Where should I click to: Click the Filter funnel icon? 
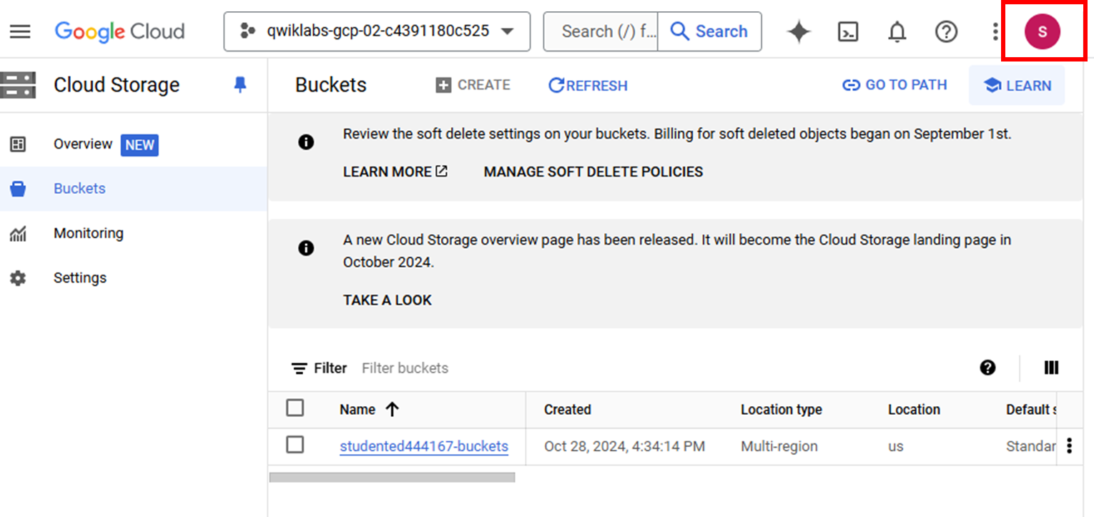tap(299, 368)
